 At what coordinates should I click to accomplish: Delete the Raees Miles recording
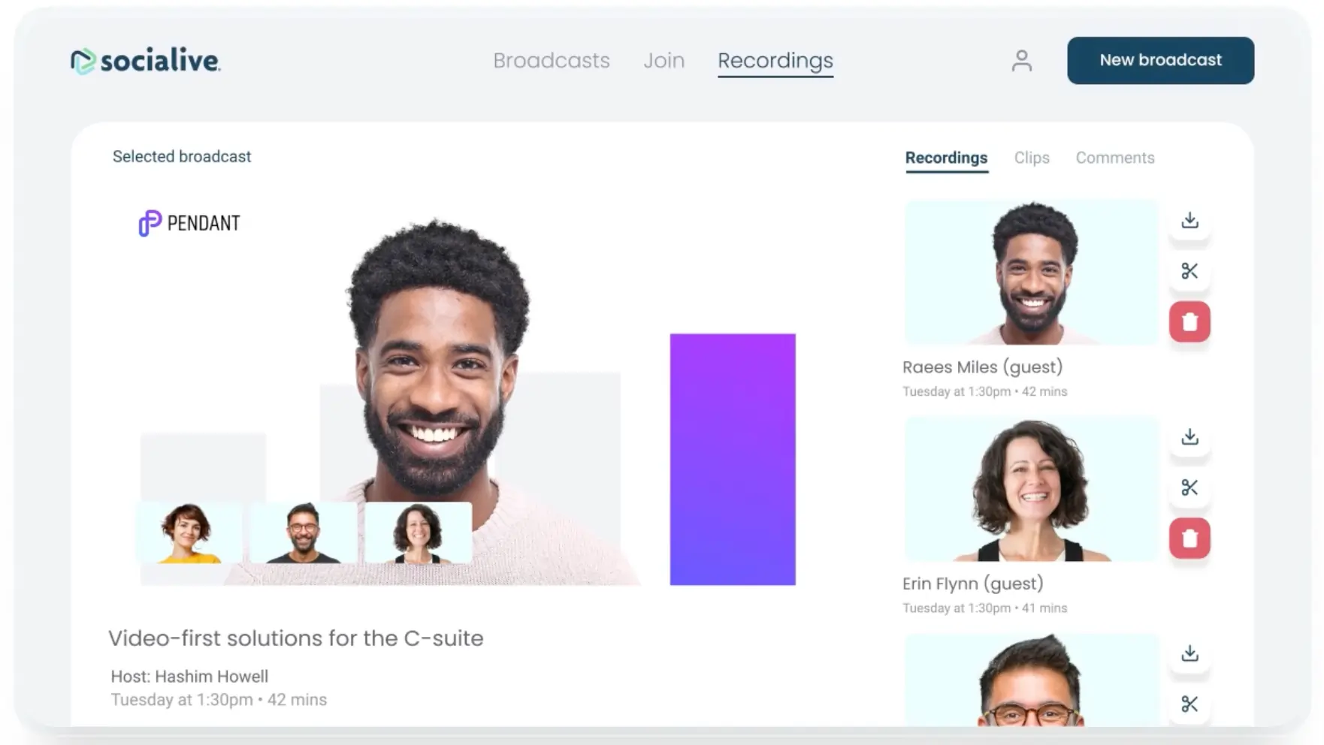click(x=1189, y=321)
